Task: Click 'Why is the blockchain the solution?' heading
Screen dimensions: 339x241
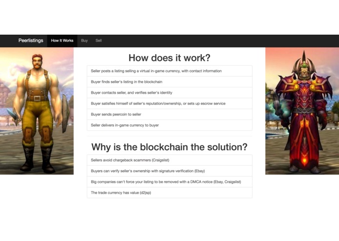Action: tap(169, 147)
